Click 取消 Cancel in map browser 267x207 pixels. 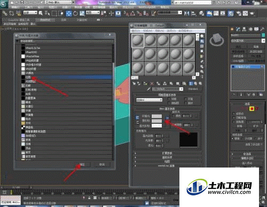pyautogui.click(x=102, y=165)
